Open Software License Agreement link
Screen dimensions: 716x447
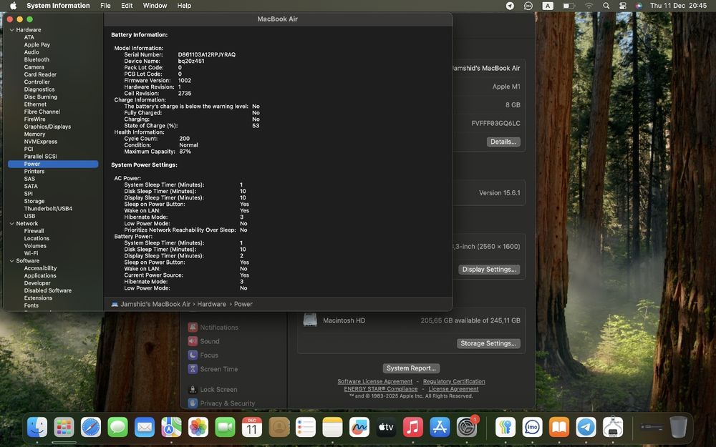pos(375,381)
